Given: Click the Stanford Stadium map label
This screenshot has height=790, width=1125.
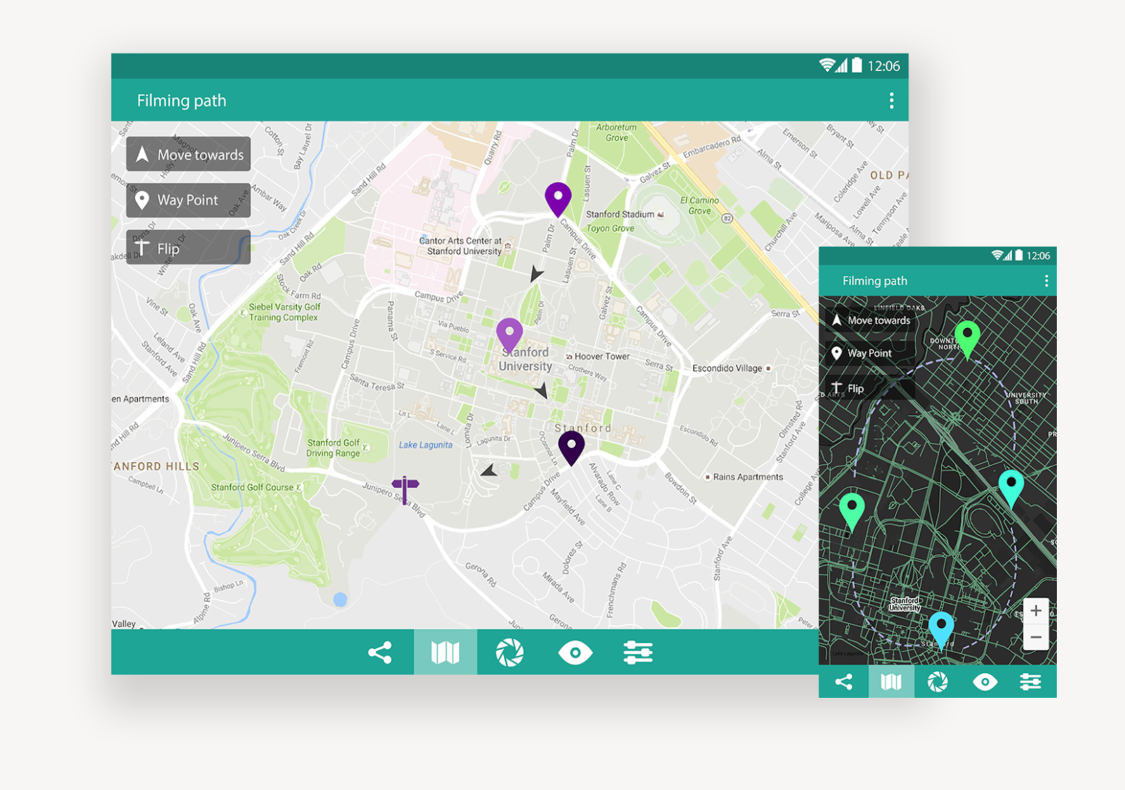Looking at the screenshot, I should [620, 214].
